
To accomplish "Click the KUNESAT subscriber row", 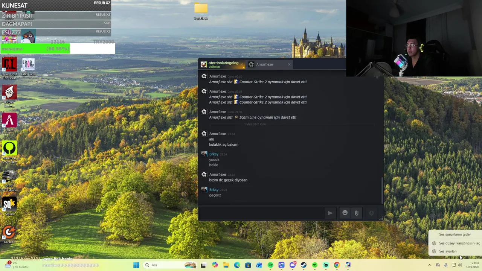I will tap(56, 5).
